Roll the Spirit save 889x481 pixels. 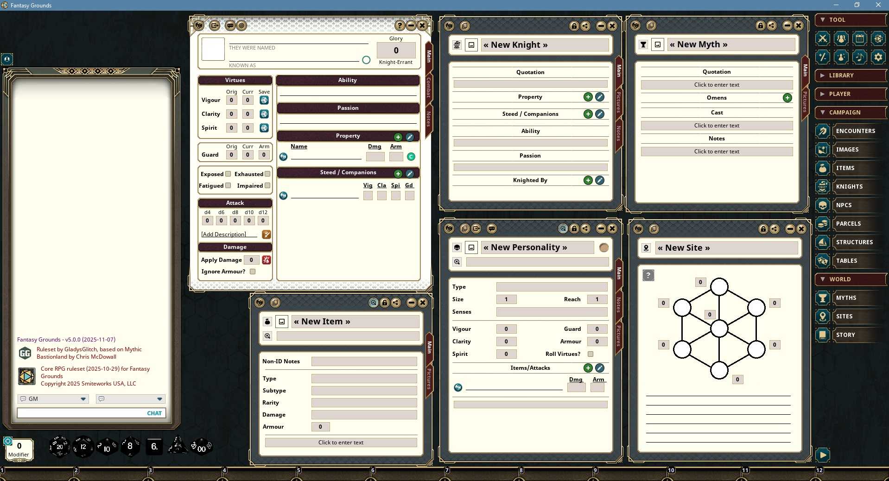point(264,128)
